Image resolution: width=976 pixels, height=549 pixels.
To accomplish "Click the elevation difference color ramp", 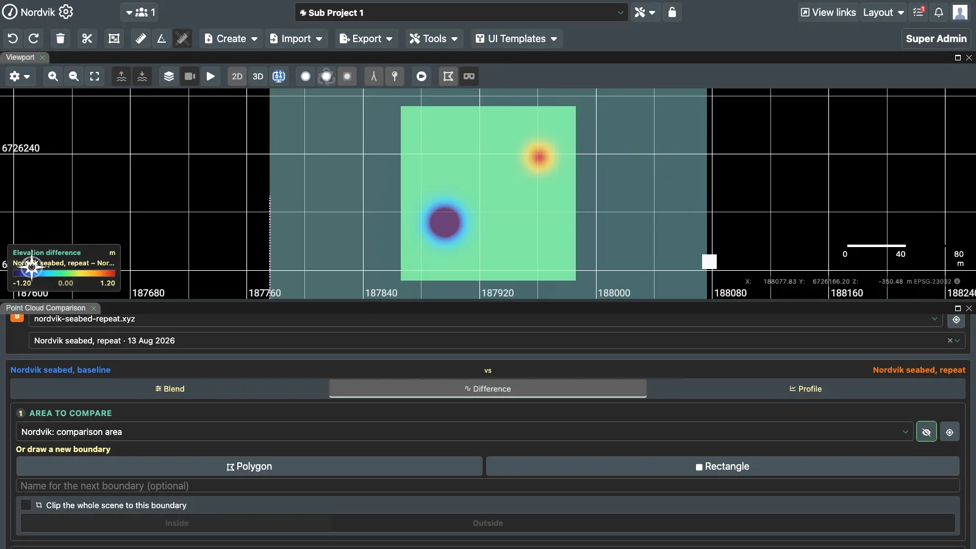I will point(64,274).
